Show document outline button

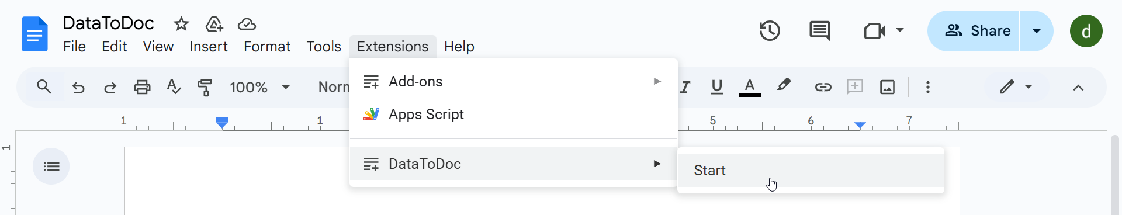coord(51,167)
